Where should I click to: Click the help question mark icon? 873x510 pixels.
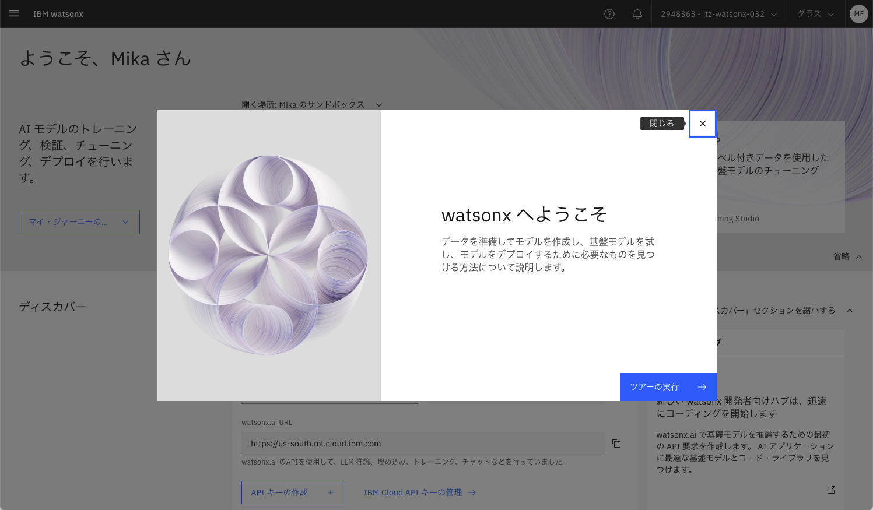click(x=609, y=14)
